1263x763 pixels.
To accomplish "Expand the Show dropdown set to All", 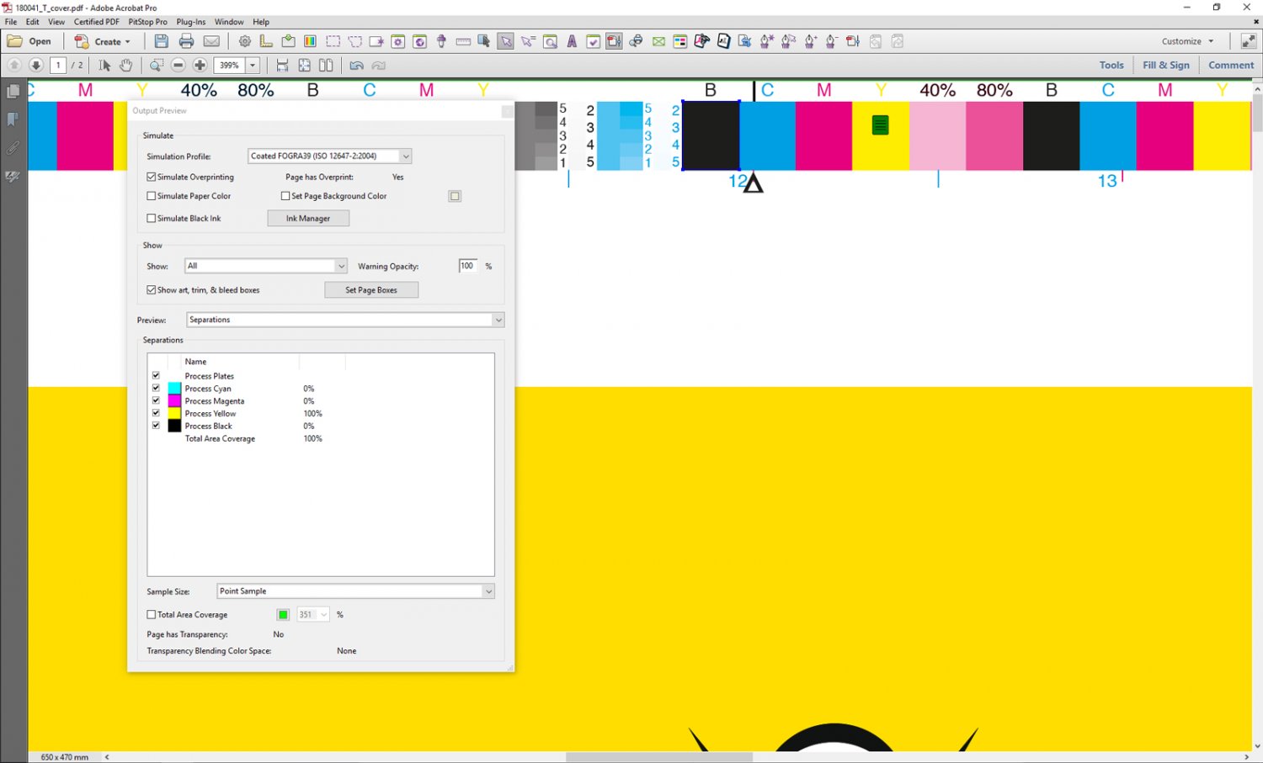I will point(266,266).
